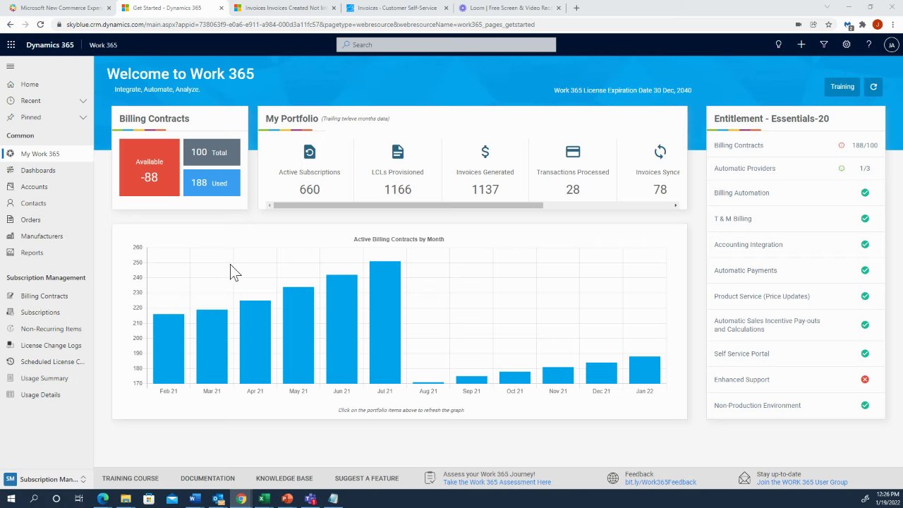Click the Billing Automation green checkmark
Image resolution: width=903 pixels, height=508 pixels.
click(x=865, y=193)
